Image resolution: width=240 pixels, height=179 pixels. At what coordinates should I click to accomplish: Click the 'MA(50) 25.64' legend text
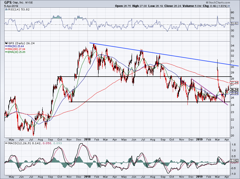pos(16,46)
